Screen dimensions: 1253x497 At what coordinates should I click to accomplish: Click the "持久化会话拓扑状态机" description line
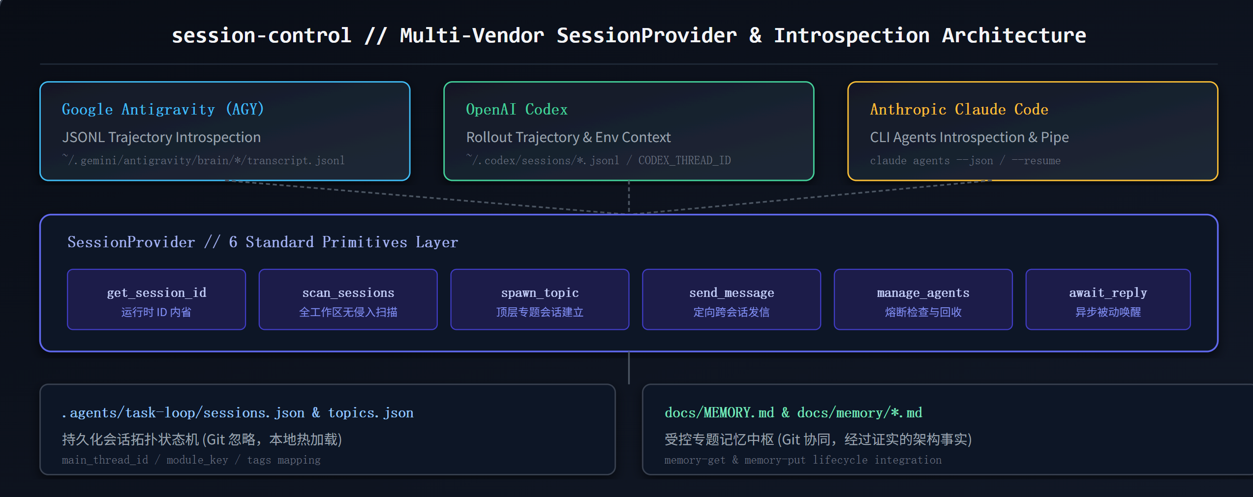202,439
